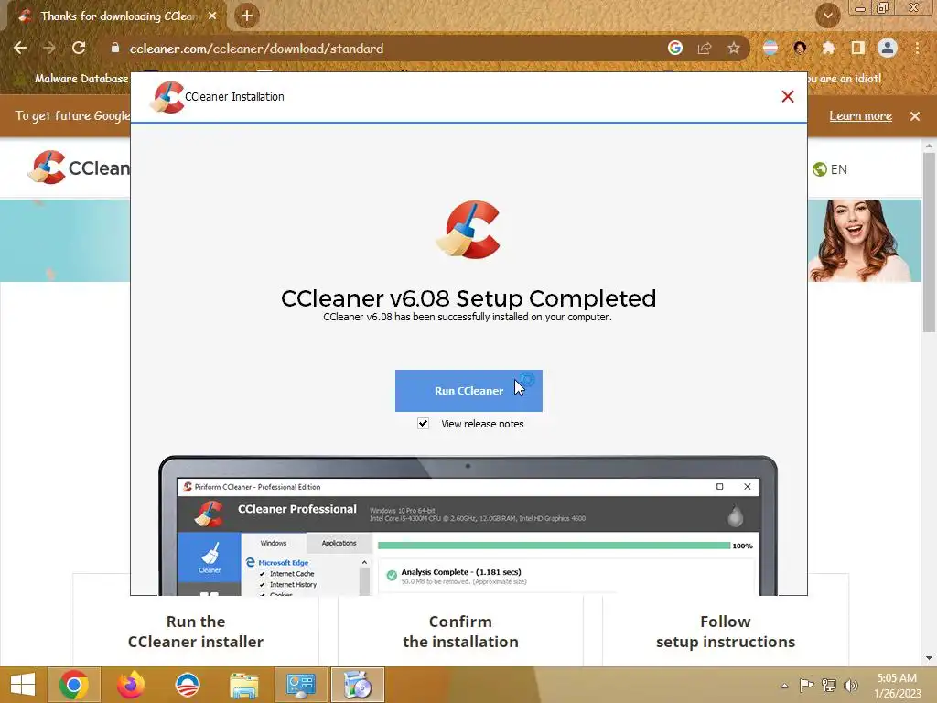
Task: Close the Thanks for downloading CCleaner tab
Action: click(212, 16)
